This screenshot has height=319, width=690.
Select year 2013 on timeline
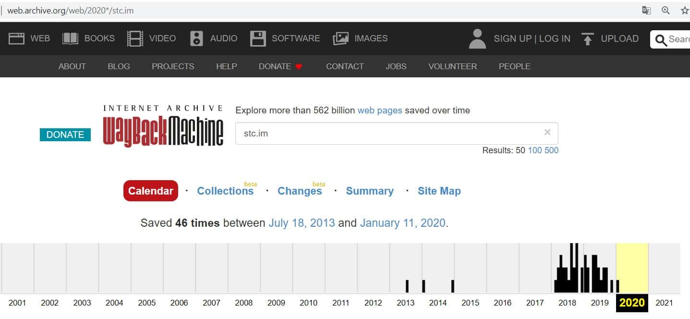point(406,303)
